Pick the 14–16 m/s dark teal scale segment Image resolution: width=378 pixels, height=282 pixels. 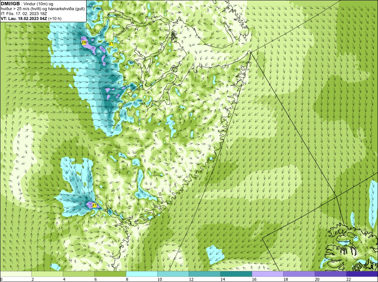pyautogui.click(x=236, y=274)
